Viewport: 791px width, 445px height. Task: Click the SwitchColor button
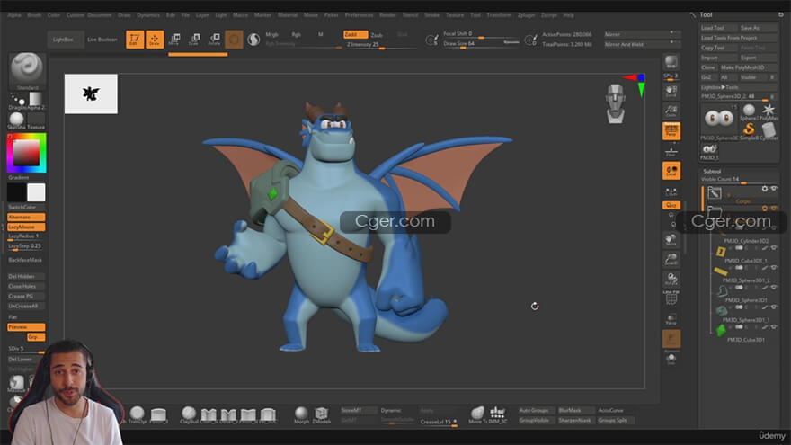point(26,208)
